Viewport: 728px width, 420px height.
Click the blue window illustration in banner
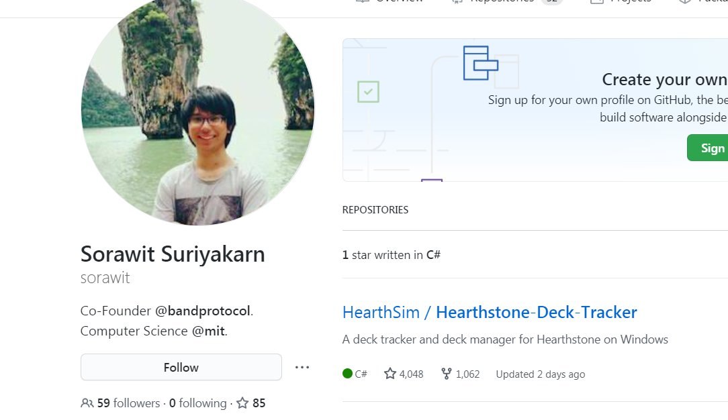481,63
